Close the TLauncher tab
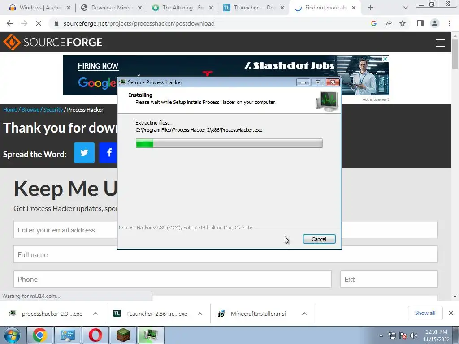Viewport: 459px width, 344px height. point(282,8)
